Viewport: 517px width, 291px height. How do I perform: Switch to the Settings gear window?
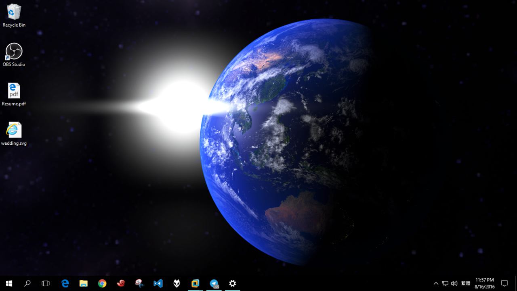coord(233,283)
